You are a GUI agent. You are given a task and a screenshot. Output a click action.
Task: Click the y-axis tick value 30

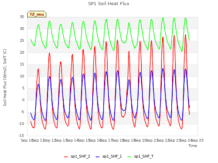point(22,29)
